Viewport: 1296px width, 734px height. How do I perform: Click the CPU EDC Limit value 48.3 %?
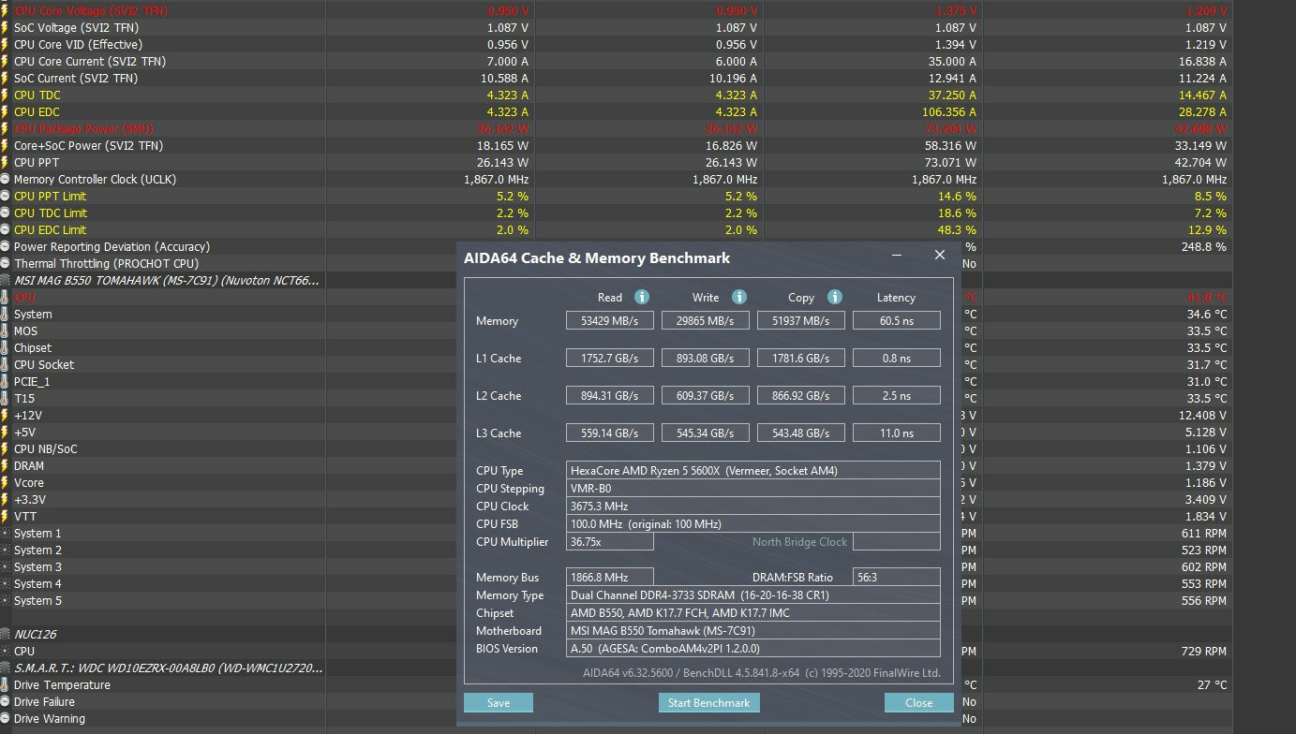(x=956, y=230)
